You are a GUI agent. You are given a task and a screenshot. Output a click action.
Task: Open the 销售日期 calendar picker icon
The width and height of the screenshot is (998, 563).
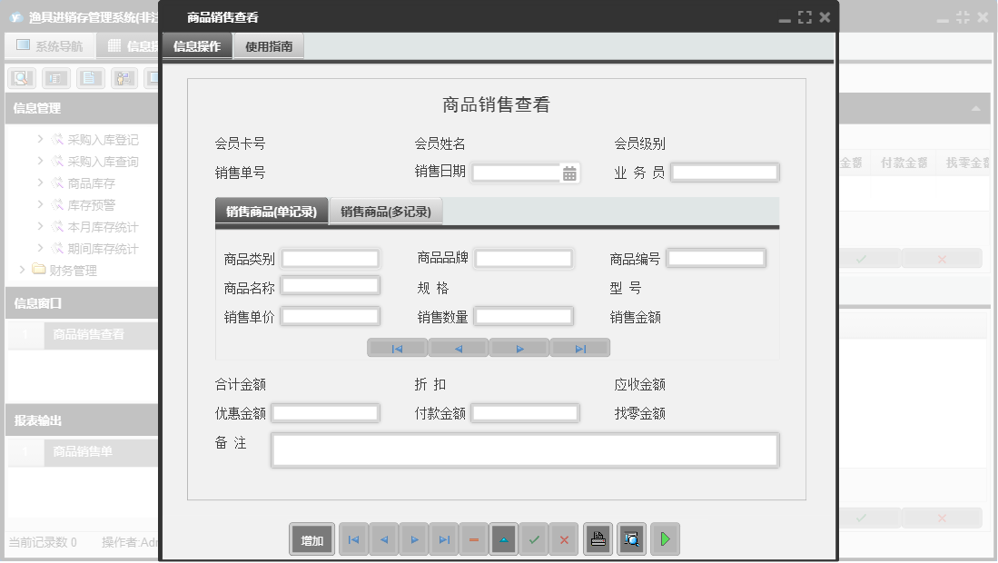[568, 172]
